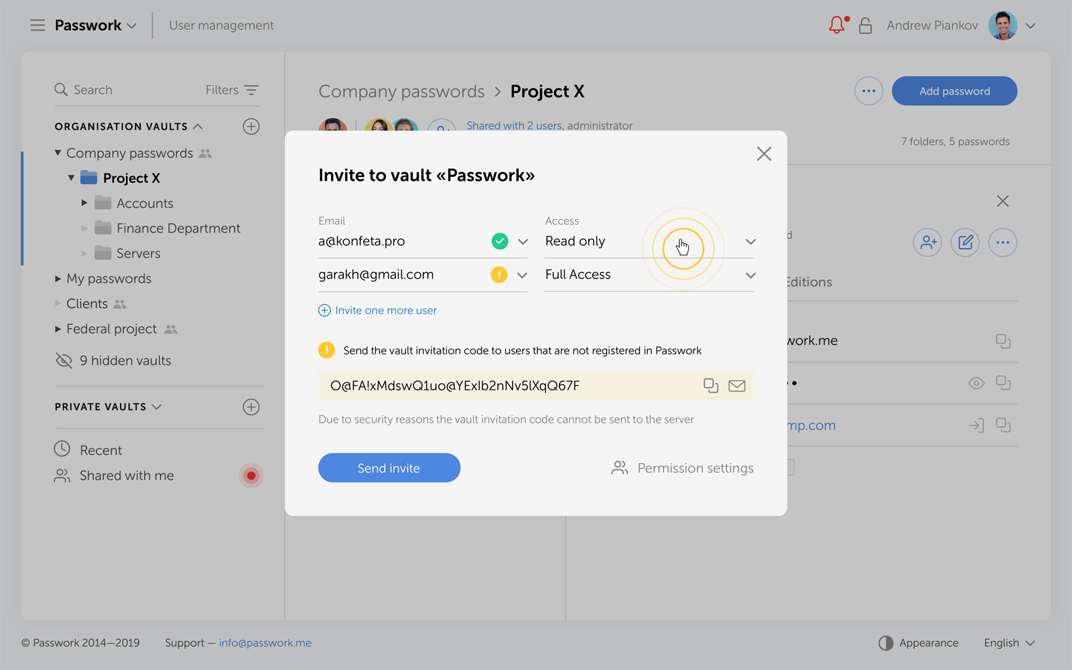Image resolution: width=1072 pixels, height=670 pixels.
Task: Open the Full Access dropdown
Action: (x=649, y=275)
